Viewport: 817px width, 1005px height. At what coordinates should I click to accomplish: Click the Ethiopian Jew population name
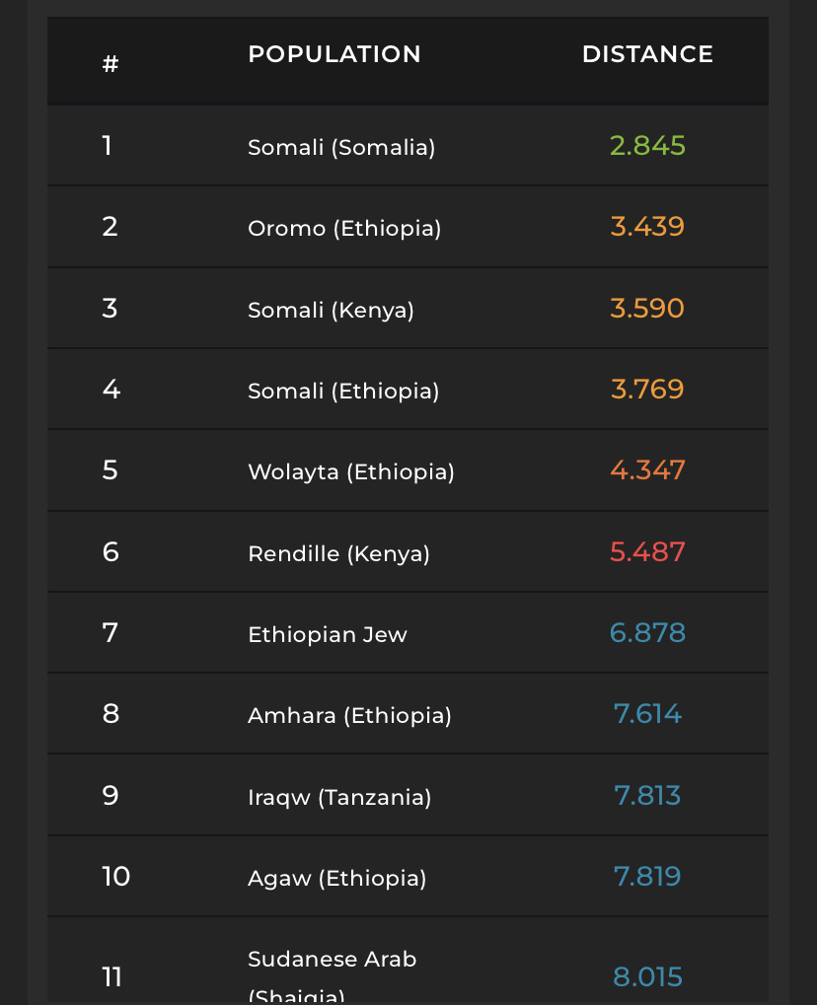(x=328, y=634)
